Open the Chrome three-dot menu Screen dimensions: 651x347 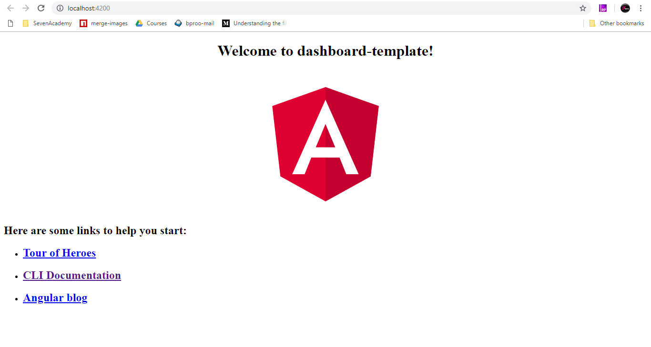pos(641,8)
